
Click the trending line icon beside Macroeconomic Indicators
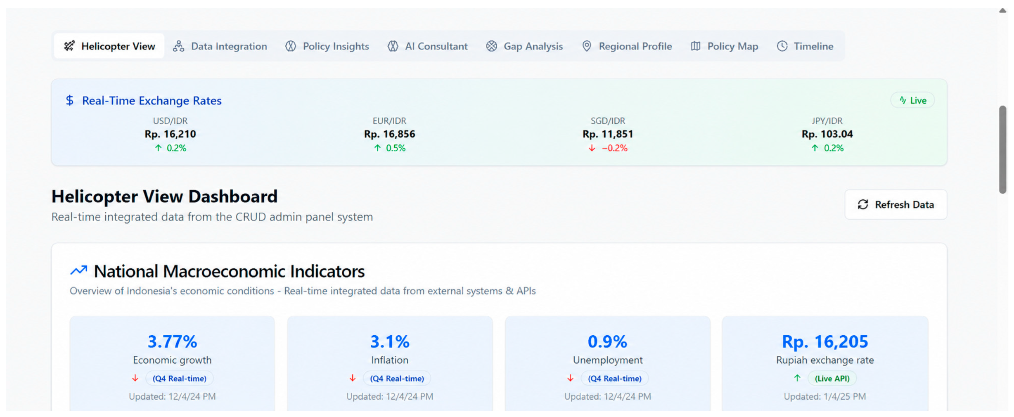tap(78, 270)
